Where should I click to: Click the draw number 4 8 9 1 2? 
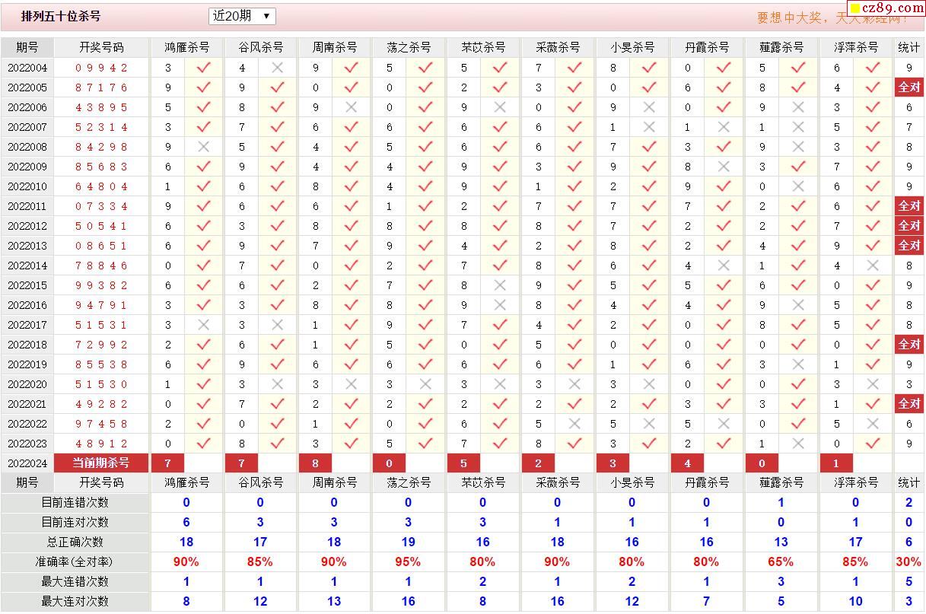pyautogui.click(x=102, y=444)
